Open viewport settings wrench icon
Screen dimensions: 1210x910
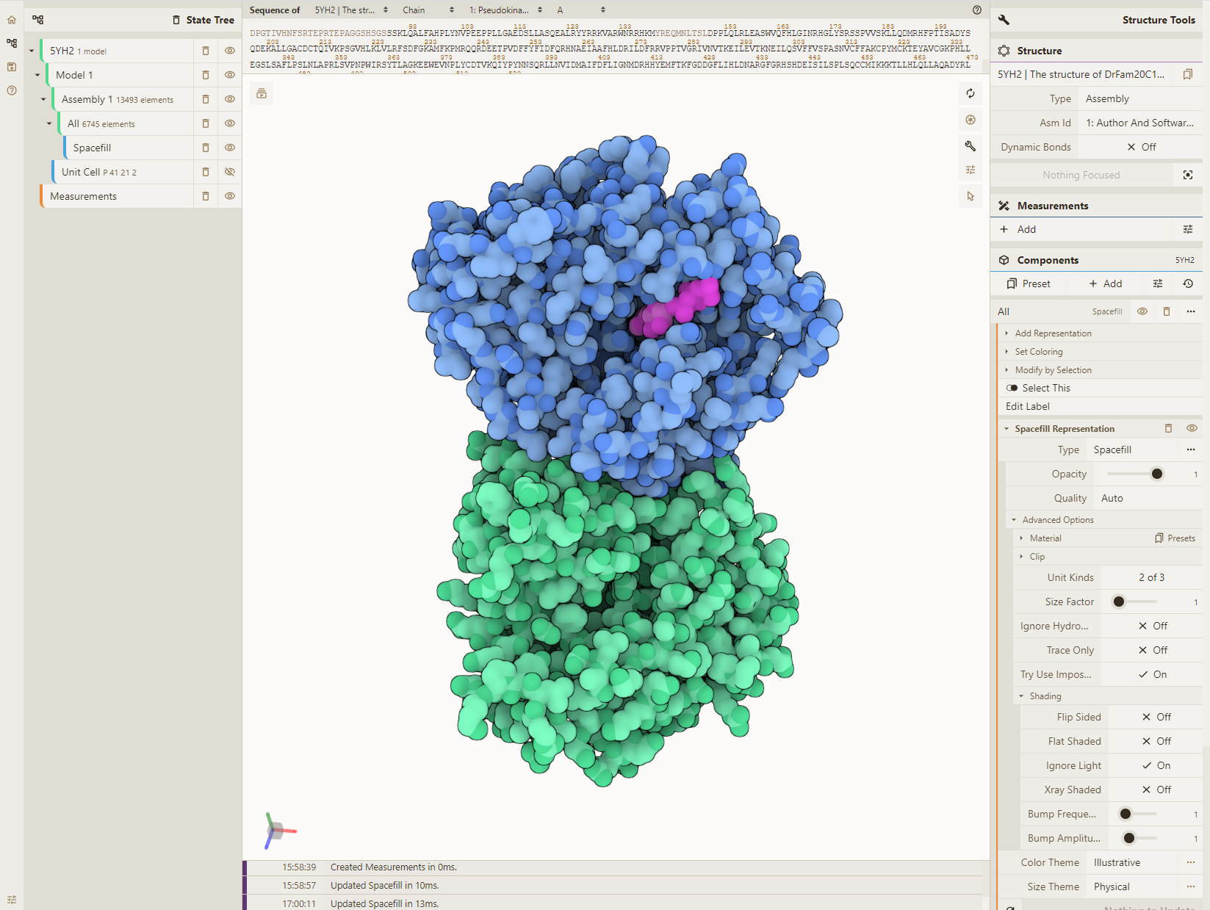click(x=970, y=146)
